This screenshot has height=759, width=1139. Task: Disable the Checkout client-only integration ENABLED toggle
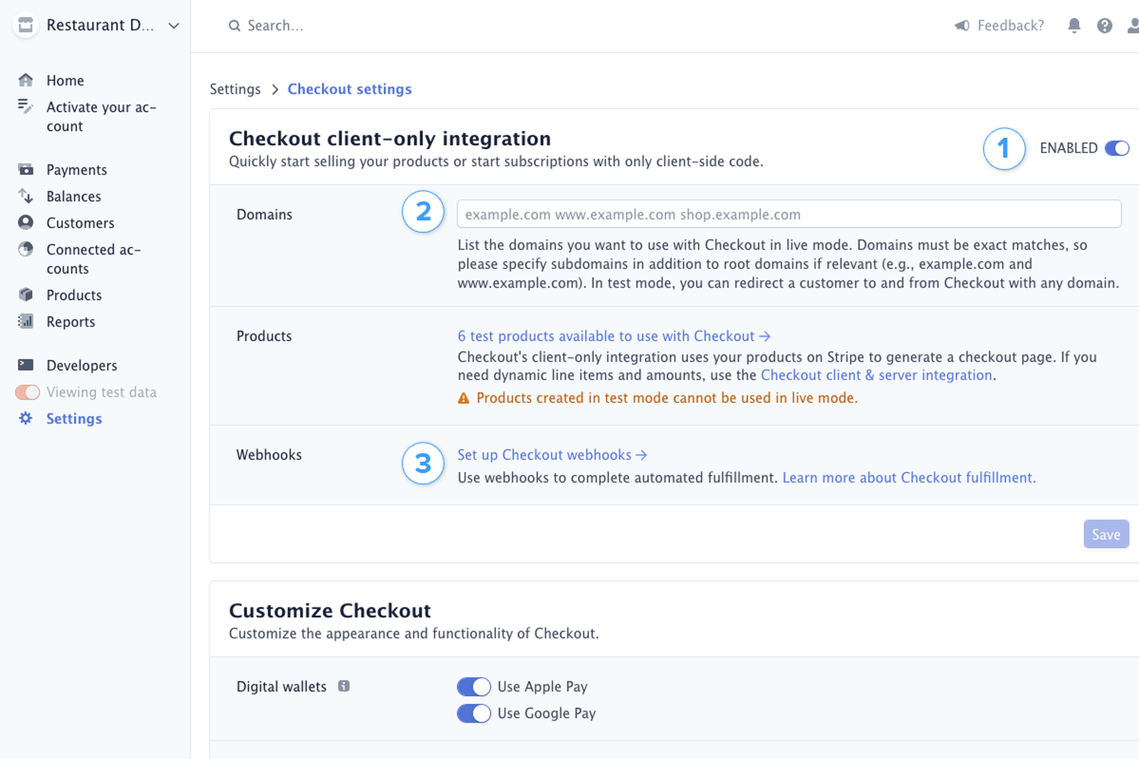pyautogui.click(x=1117, y=148)
